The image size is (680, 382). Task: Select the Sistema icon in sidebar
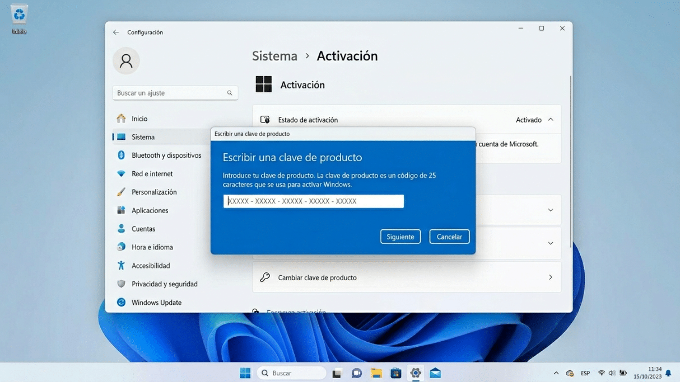coord(121,137)
